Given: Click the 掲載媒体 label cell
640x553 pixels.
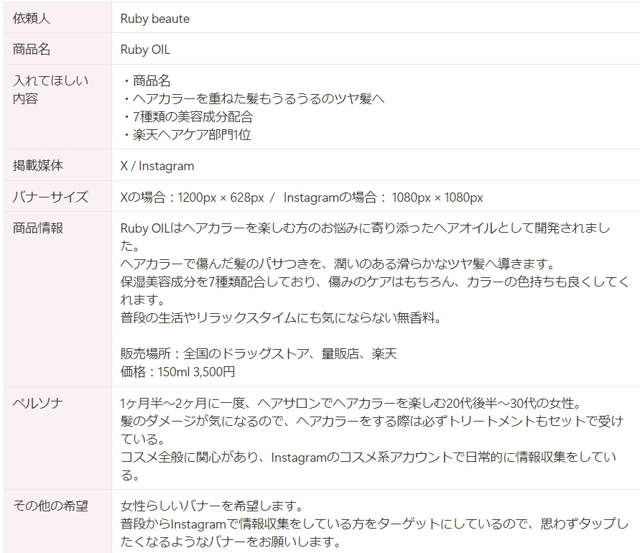Looking at the screenshot, I should click(57, 165).
